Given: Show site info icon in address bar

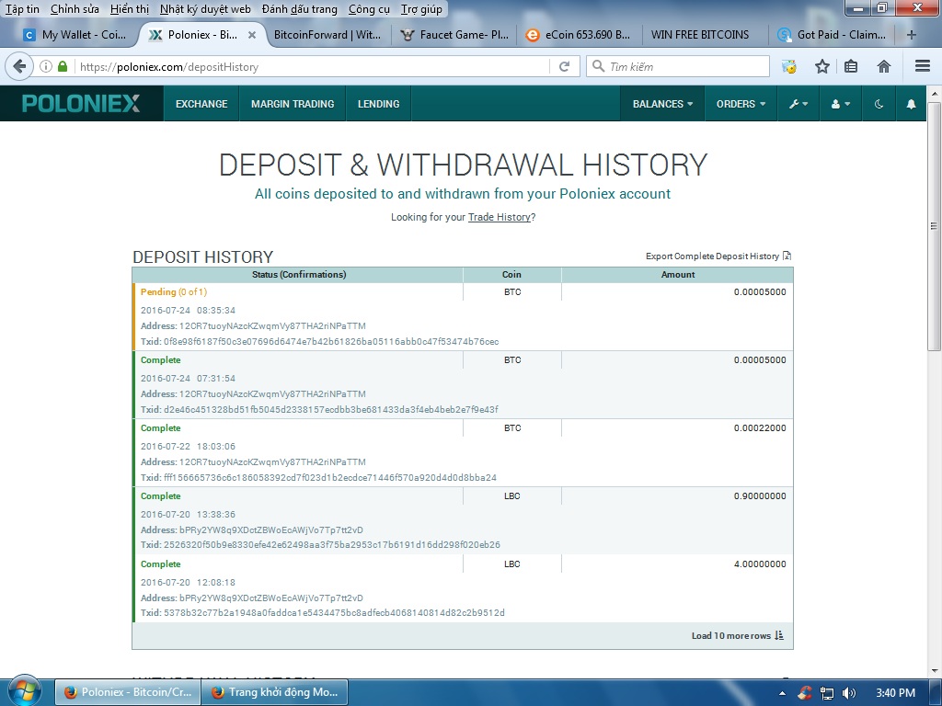Looking at the screenshot, I should [x=46, y=66].
